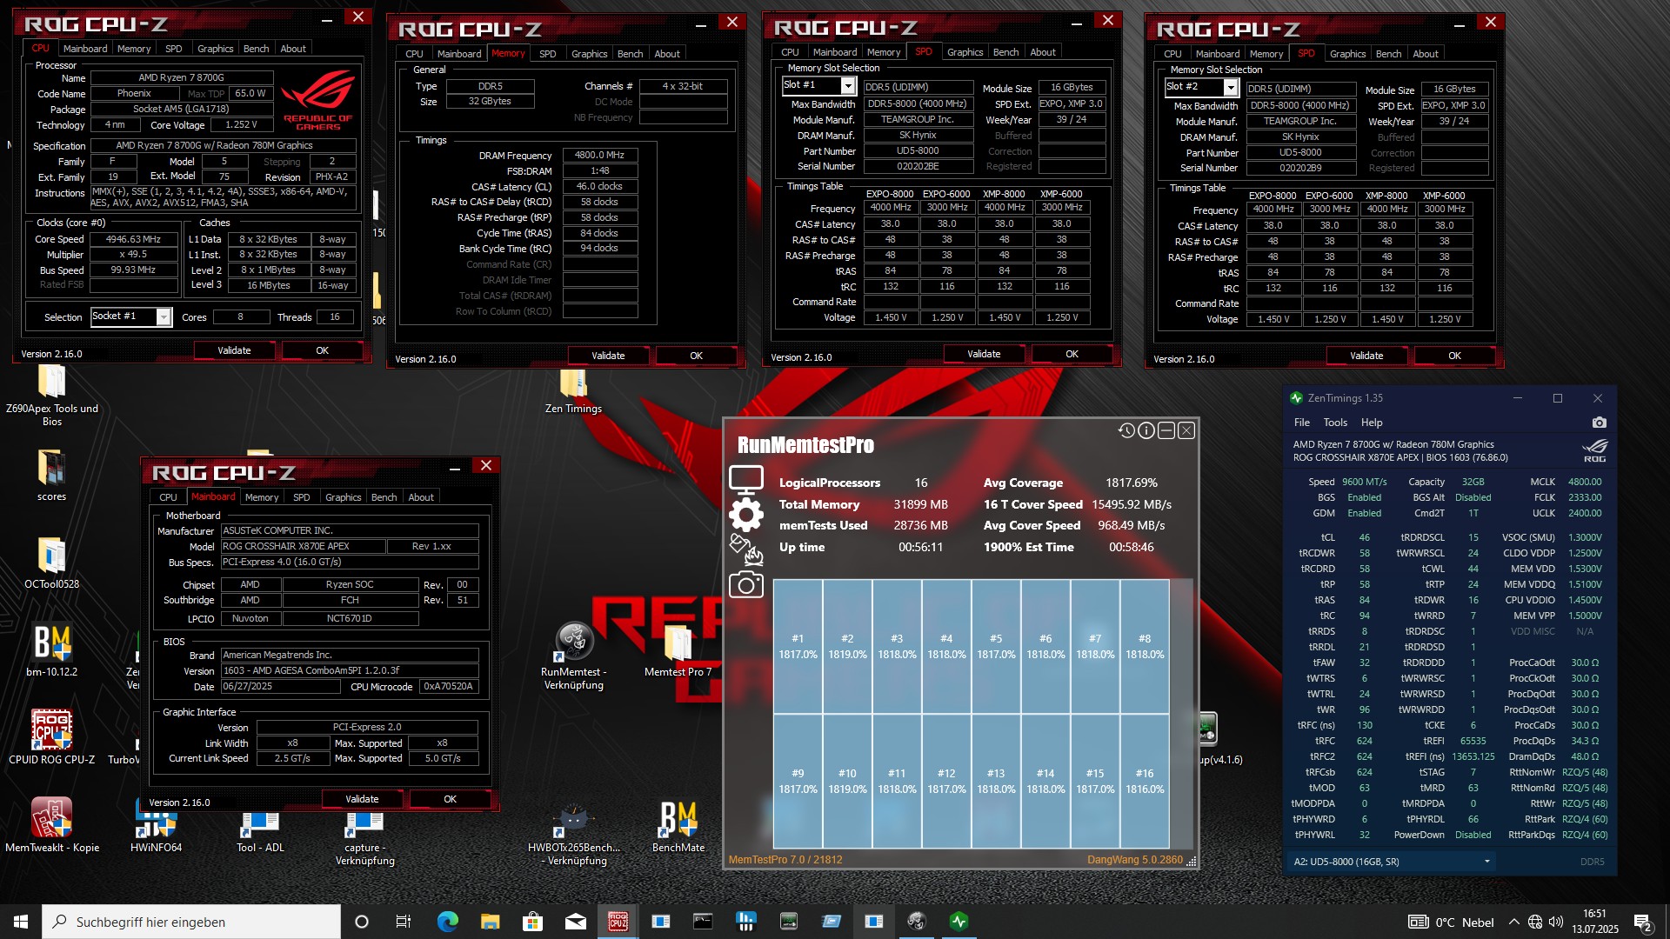Open File Explorer from taskbar
Viewport: 1670px width, 939px height.
click(x=490, y=922)
